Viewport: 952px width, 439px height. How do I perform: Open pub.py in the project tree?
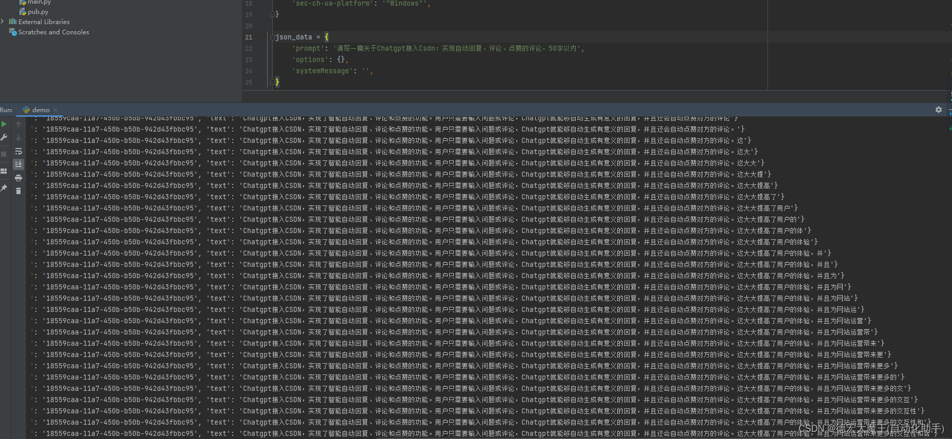pyautogui.click(x=38, y=12)
